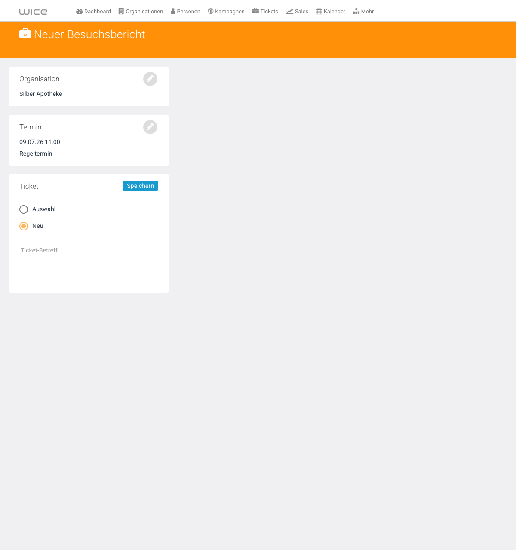This screenshot has width=516, height=550.
Task: Click the Kalender calendar icon
Action: tap(319, 11)
